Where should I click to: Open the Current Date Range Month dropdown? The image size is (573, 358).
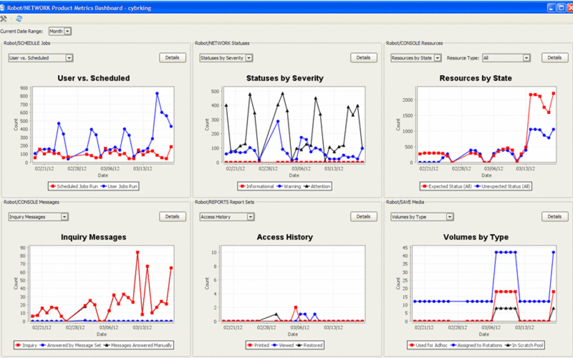pos(60,31)
